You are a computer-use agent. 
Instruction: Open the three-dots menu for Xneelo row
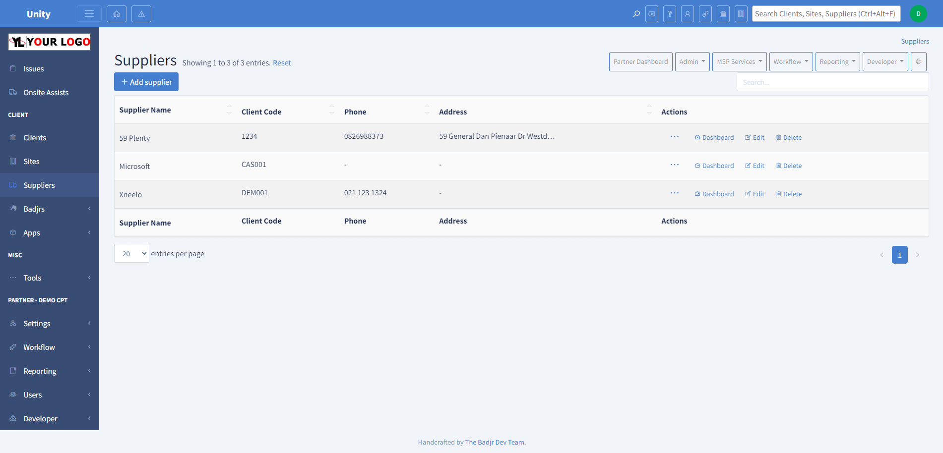(675, 193)
